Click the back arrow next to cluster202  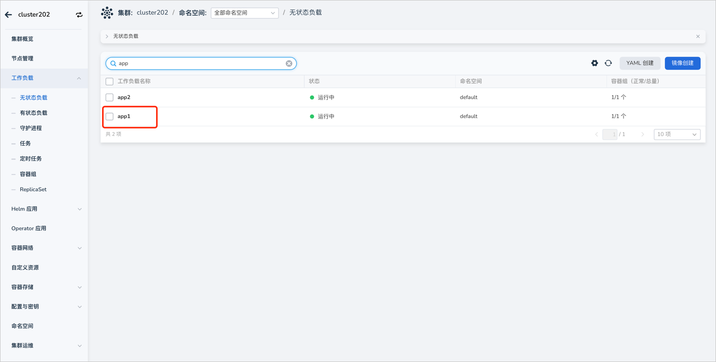(8, 14)
